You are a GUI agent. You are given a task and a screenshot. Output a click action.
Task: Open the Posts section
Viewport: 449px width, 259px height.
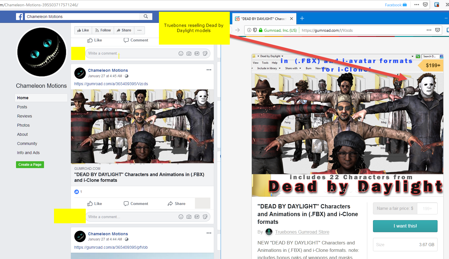(x=22, y=107)
